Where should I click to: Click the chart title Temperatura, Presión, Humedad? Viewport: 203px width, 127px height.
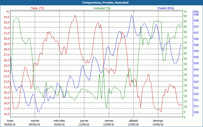coord(101,3)
